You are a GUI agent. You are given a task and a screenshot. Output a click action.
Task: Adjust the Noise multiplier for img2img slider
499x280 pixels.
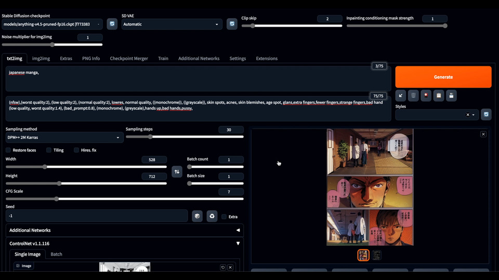pos(52,45)
